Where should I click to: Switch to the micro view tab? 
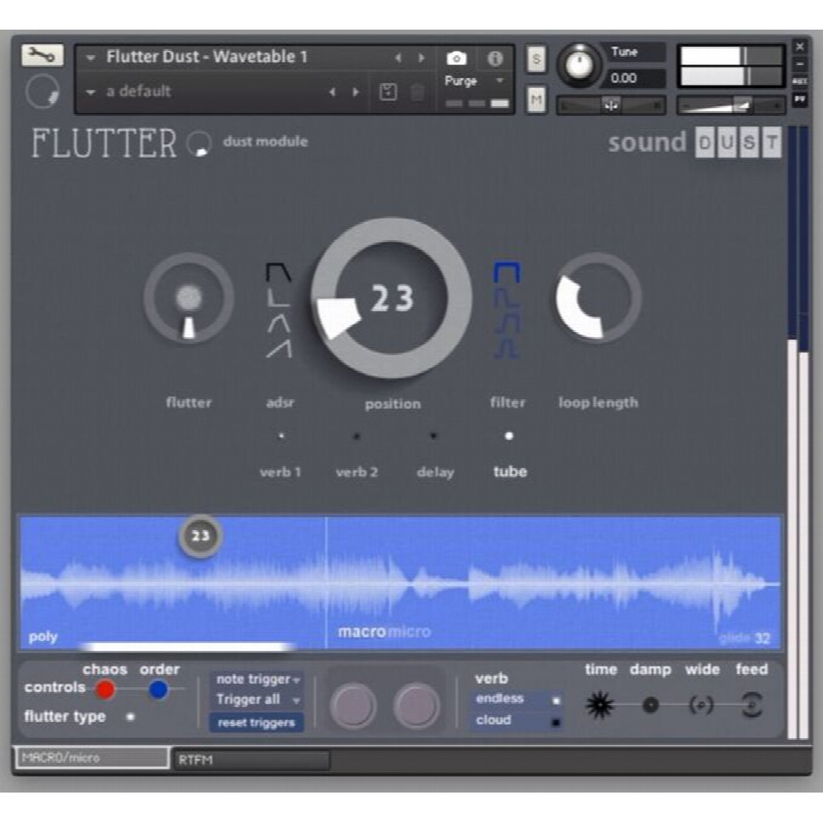pyautogui.click(x=409, y=632)
